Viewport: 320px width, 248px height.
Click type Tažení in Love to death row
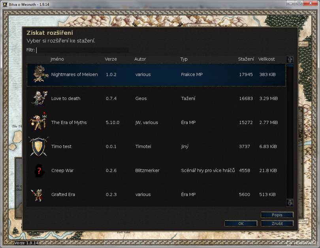point(188,98)
